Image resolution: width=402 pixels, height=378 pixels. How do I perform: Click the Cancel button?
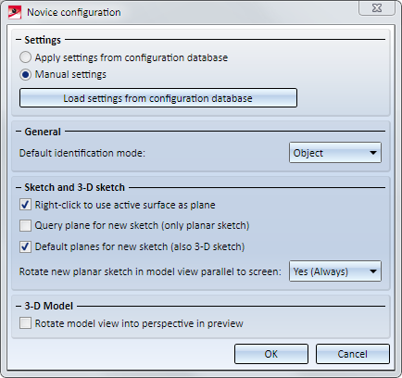pos(352,354)
